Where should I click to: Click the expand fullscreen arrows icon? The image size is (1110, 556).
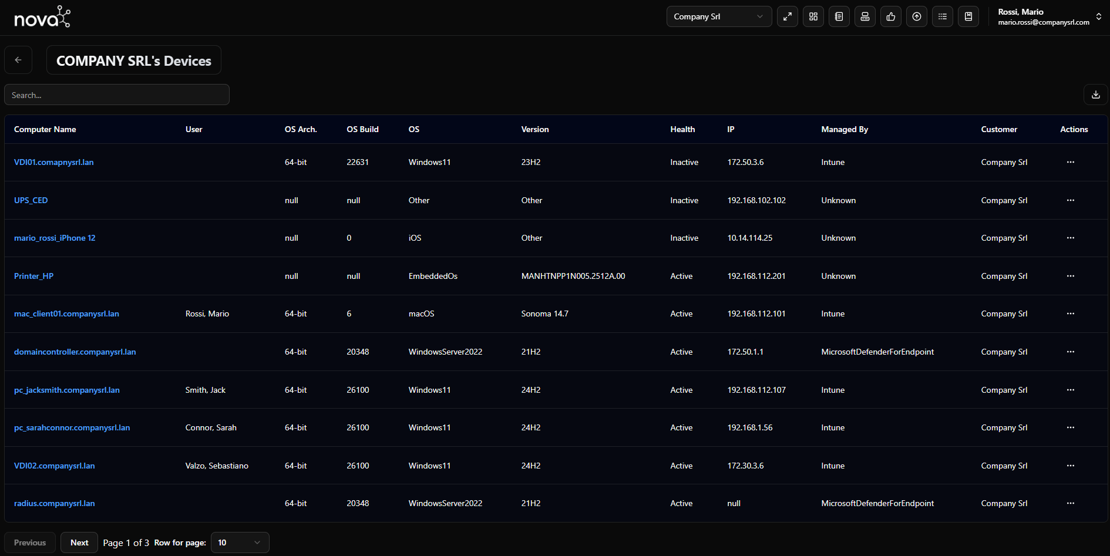(787, 16)
